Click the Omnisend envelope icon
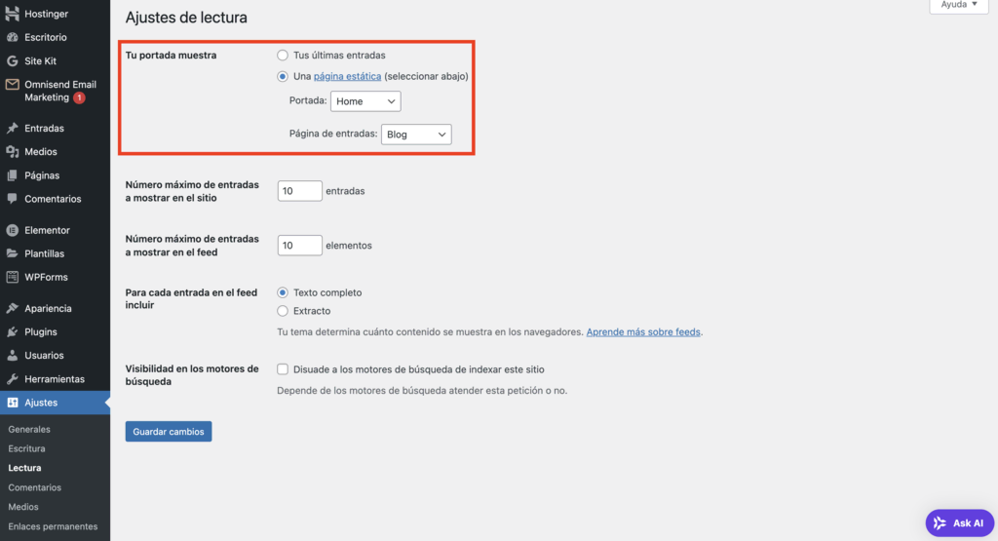 (12, 84)
